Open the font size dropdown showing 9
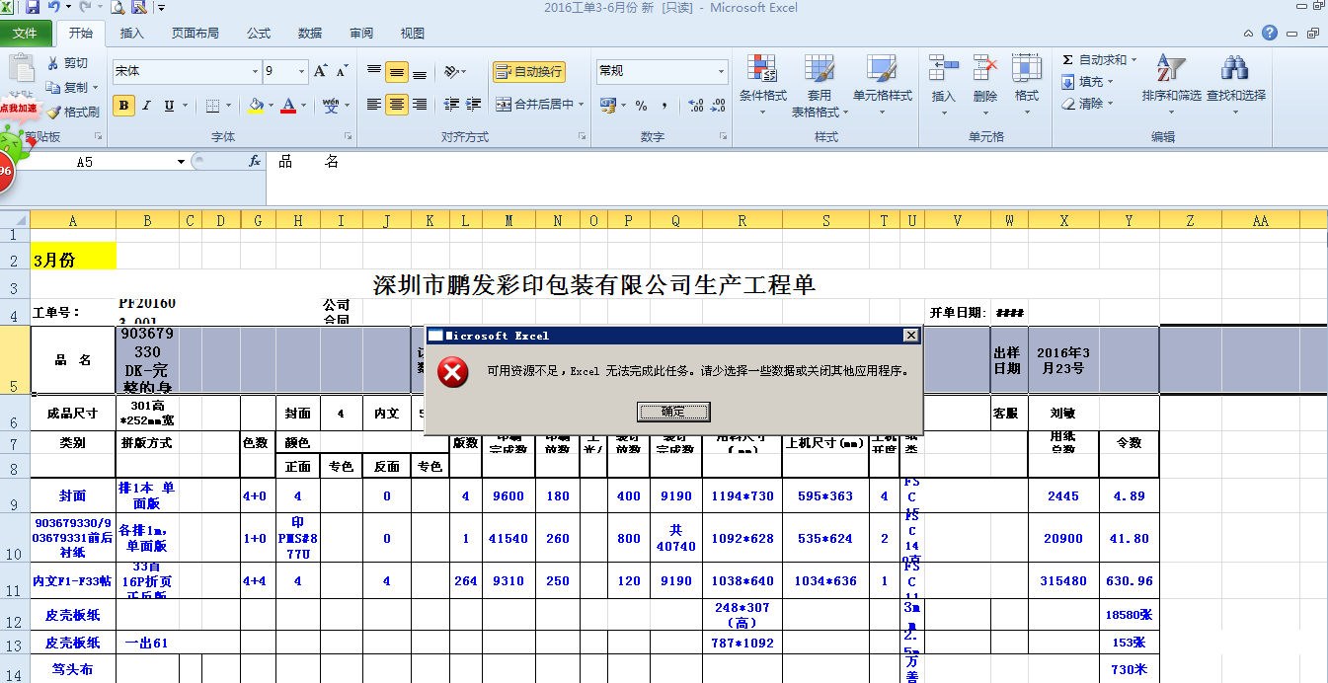This screenshot has height=683, width=1328. (x=300, y=71)
